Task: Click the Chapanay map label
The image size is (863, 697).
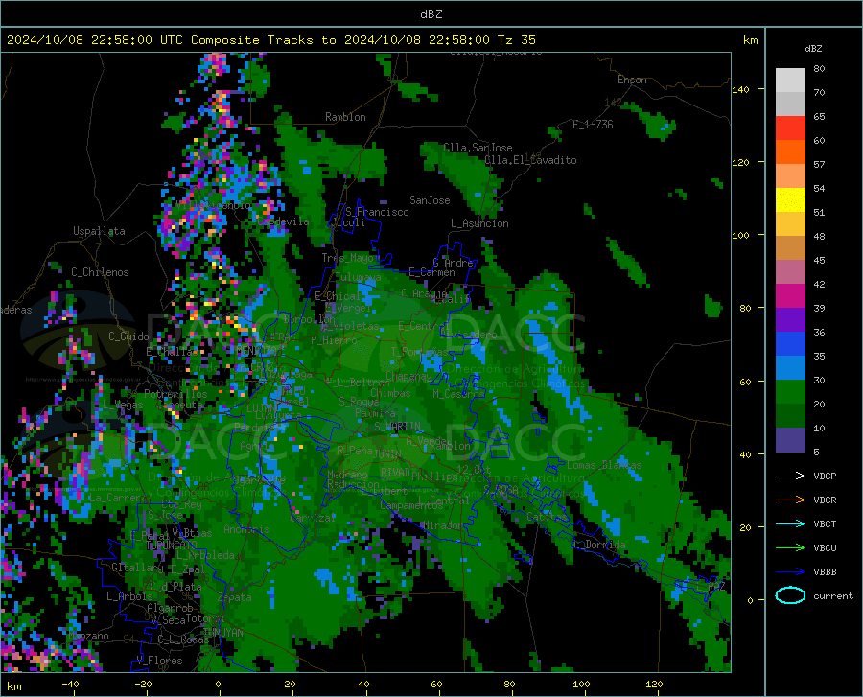Action: [x=408, y=376]
